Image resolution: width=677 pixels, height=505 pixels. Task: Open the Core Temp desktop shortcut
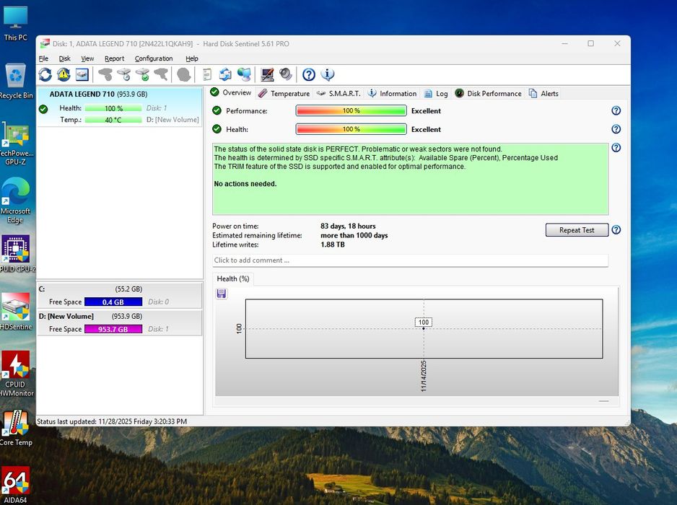click(x=16, y=428)
